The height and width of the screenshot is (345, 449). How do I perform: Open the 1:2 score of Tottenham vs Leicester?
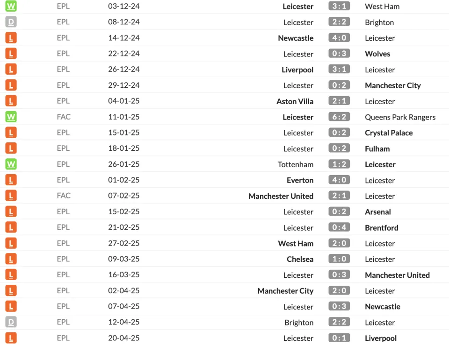pyautogui.click(x=339, y=164)
